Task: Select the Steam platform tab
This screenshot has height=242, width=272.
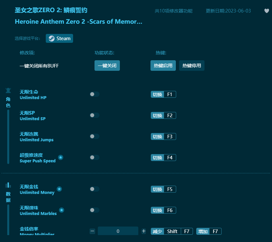Action: (x=59, y=38)
